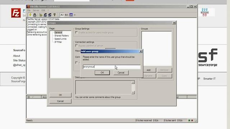Toggle Bypass userlimit of server checkbox
This screenshot has width=230, height=129.
tap(77, 46)
